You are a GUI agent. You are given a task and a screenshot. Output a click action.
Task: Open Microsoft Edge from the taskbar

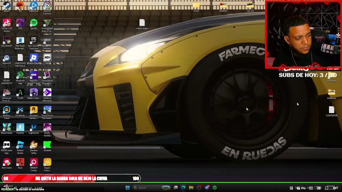[x=183, y=188]
